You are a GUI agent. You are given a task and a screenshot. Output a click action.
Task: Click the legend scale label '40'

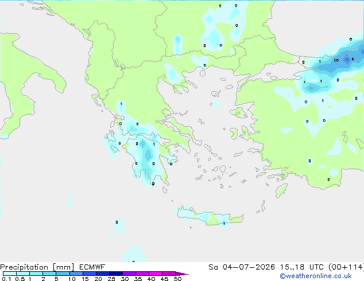tap(151, 279)
